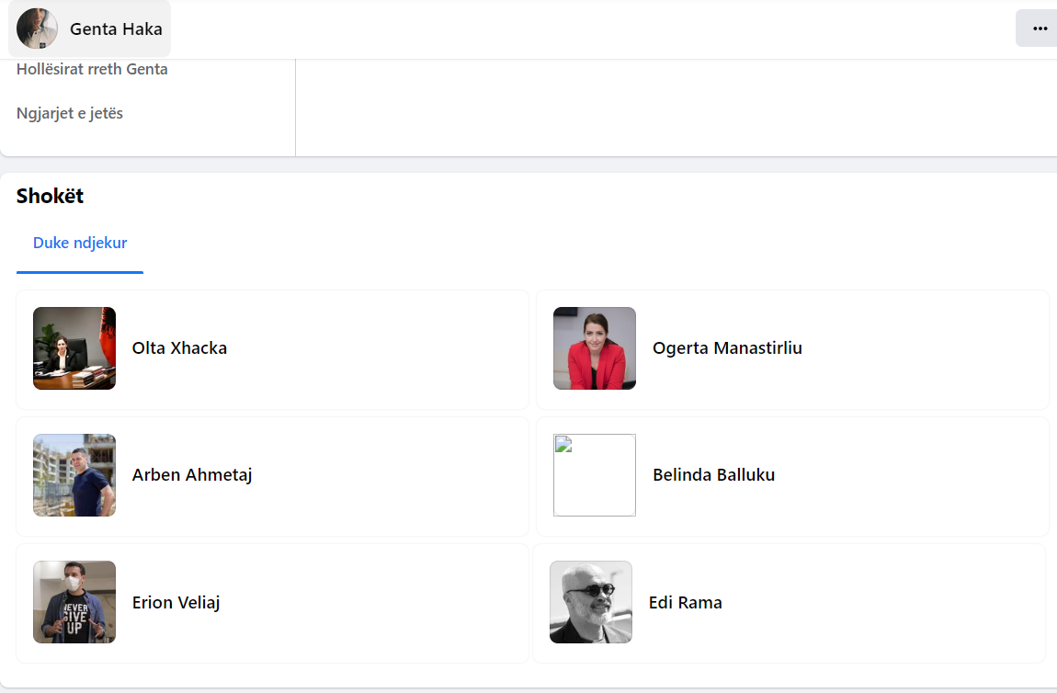Click the Genta Haka name in header
Image resolution: width=1057 pixels, height=693 pixels.
(116, 29)
